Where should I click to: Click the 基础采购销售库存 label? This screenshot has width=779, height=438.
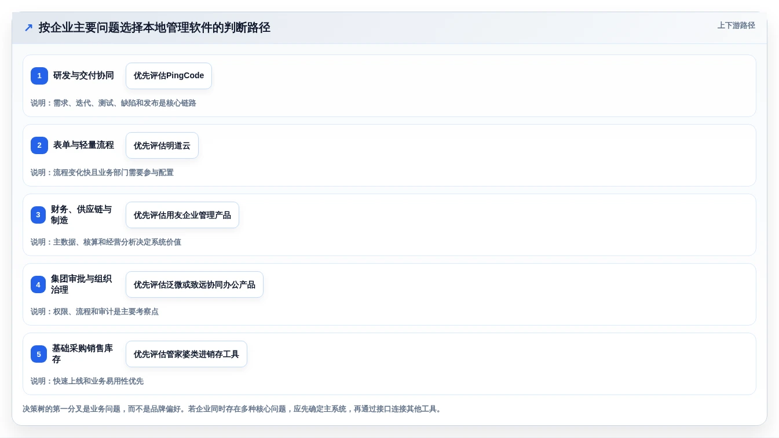(x=82, y=354)
